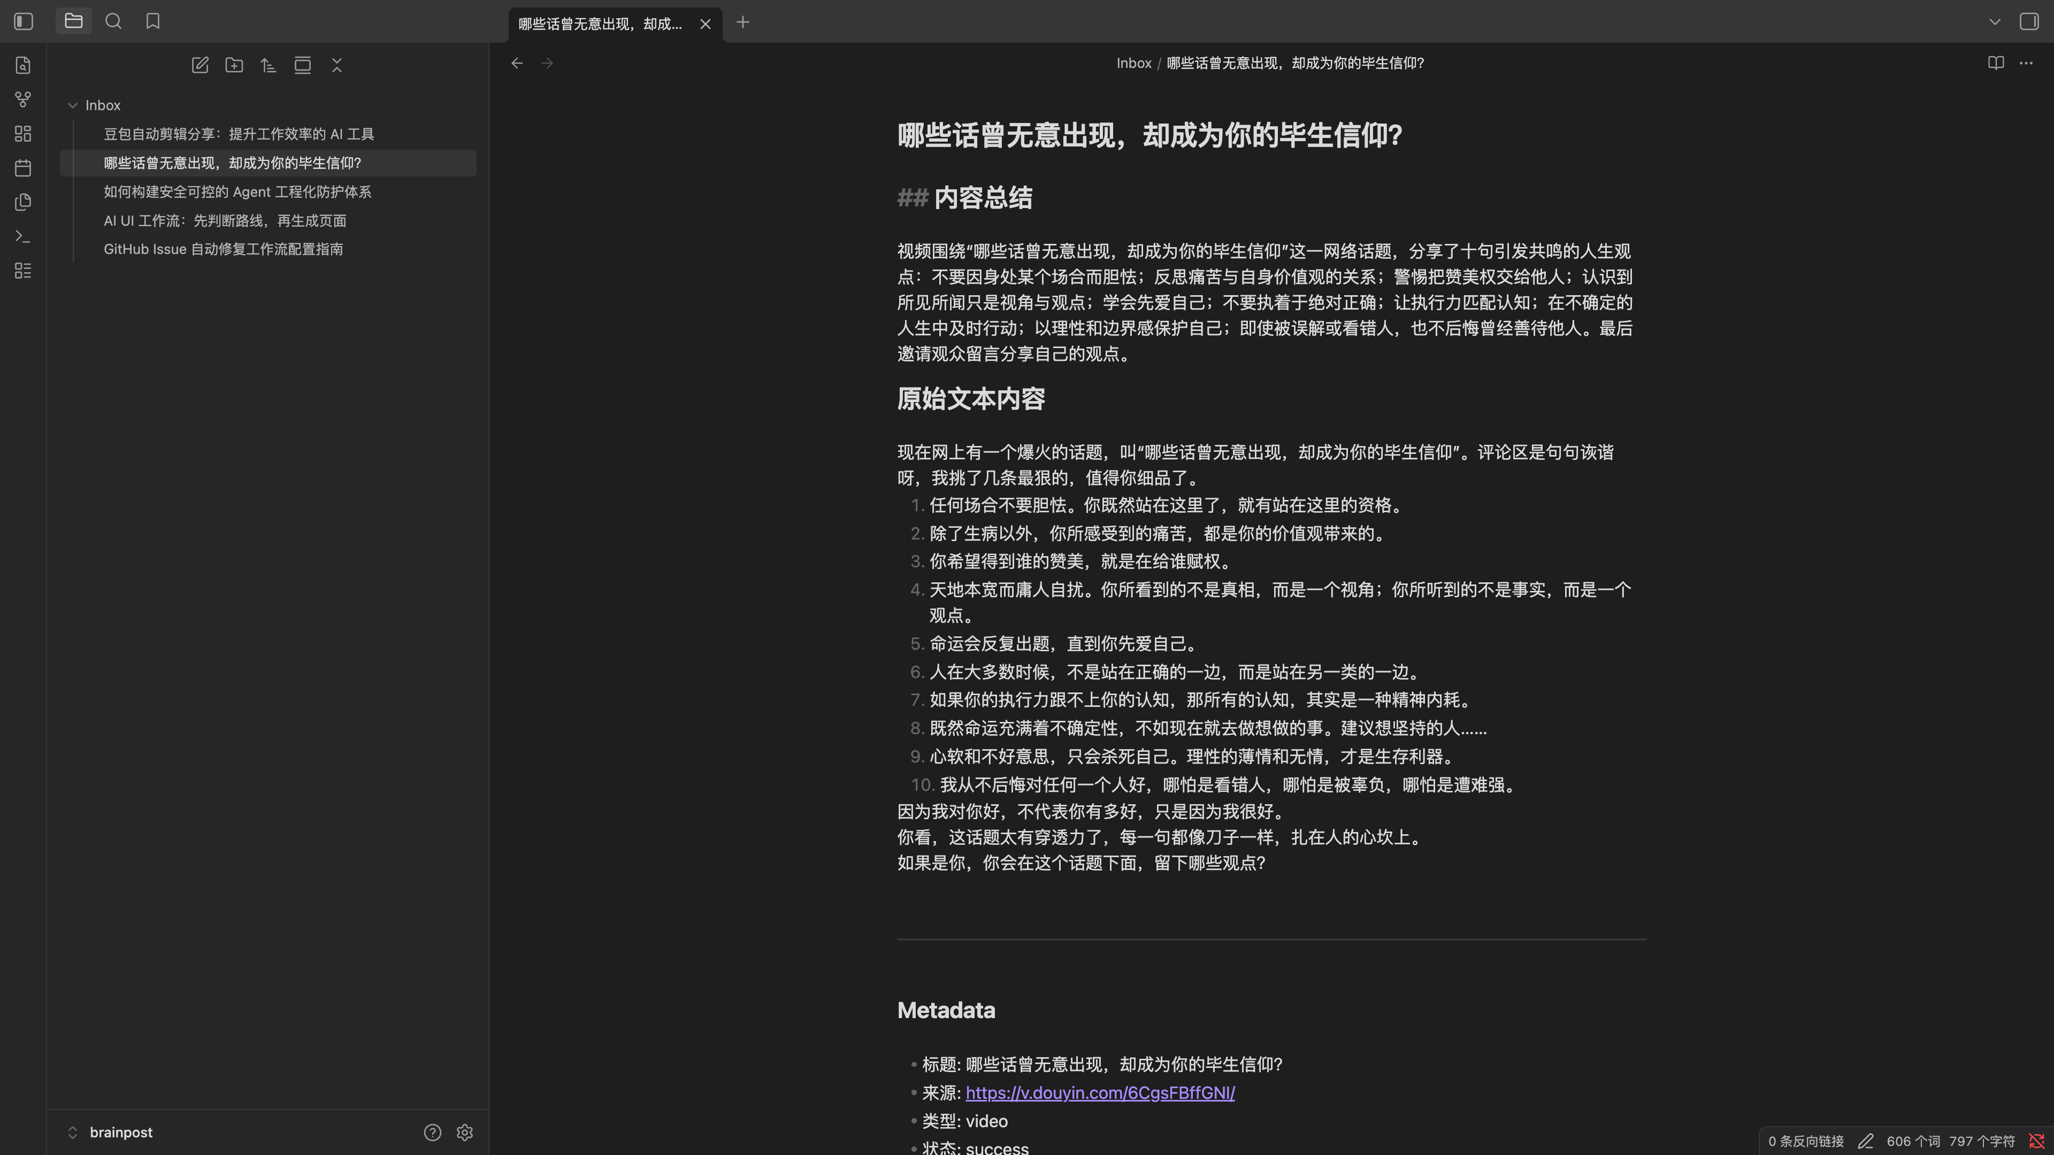The width and height of the screenshot is (2054, 1155).
Task: Create a new folder icon
Action: click(x=234, y=65)
